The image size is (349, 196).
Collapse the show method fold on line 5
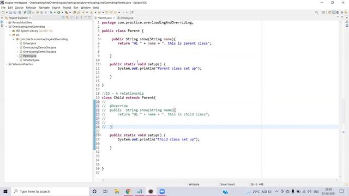coord(100,39)
